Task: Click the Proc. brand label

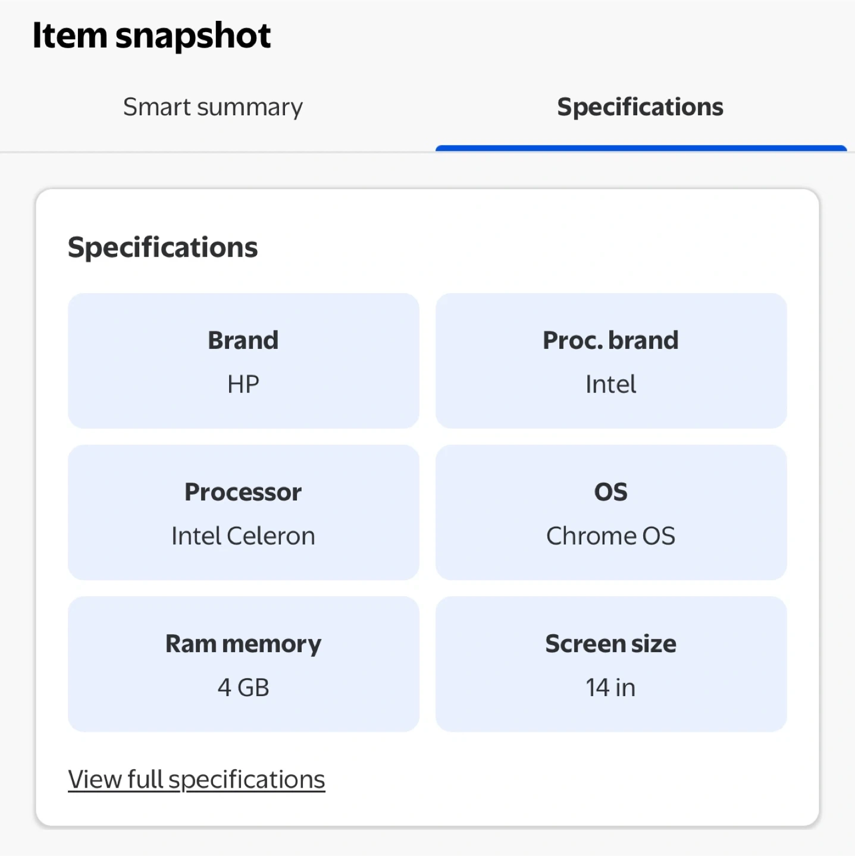Action: 610,341
